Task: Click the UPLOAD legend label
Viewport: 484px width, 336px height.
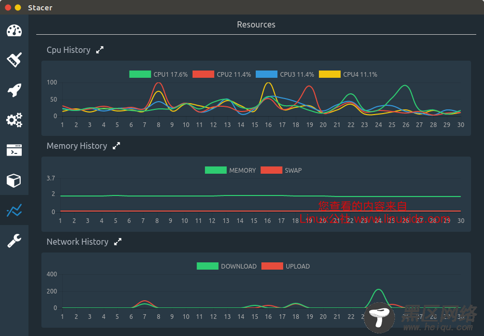Action: pos(298,266)
